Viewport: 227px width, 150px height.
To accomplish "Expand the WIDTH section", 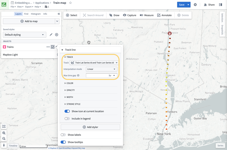I will point(69,97).
